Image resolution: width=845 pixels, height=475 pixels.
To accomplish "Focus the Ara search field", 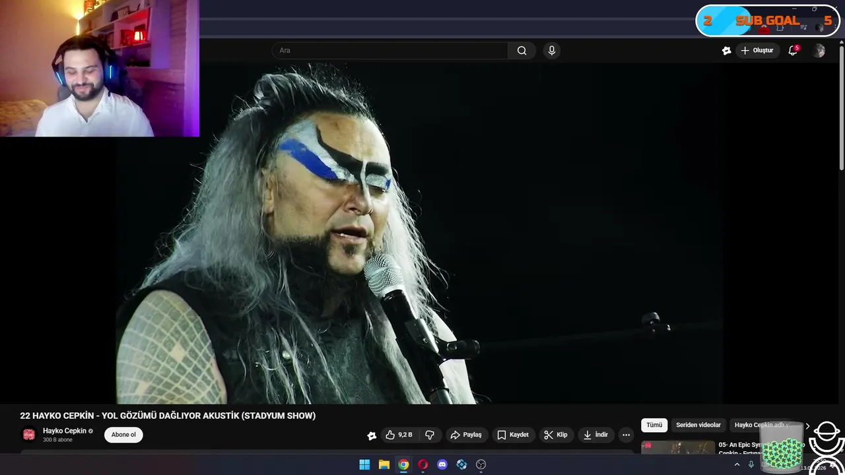I will click(389, 51).
